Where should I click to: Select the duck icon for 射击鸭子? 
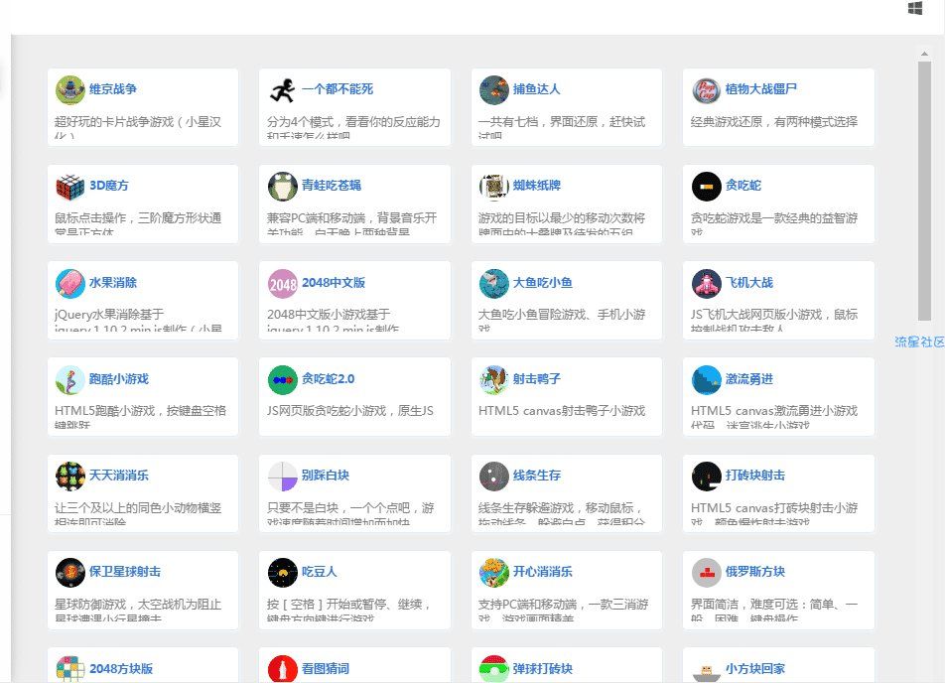click(494, 380)
